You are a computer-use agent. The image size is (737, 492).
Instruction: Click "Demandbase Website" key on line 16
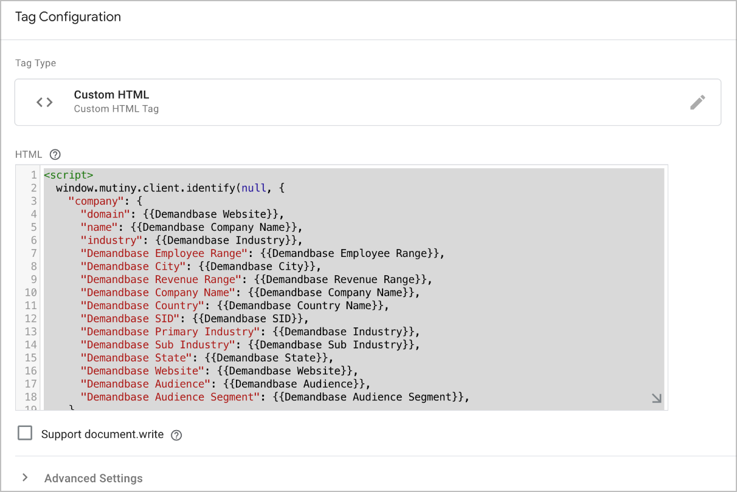coord(143,371)
